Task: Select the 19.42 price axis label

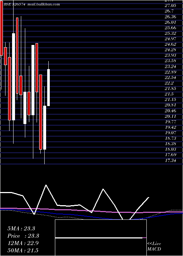Action: click(171, 127)
